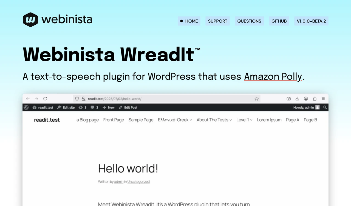Visit the GITHUB nav link
351x206 pixels.
(x=279, y=21)
